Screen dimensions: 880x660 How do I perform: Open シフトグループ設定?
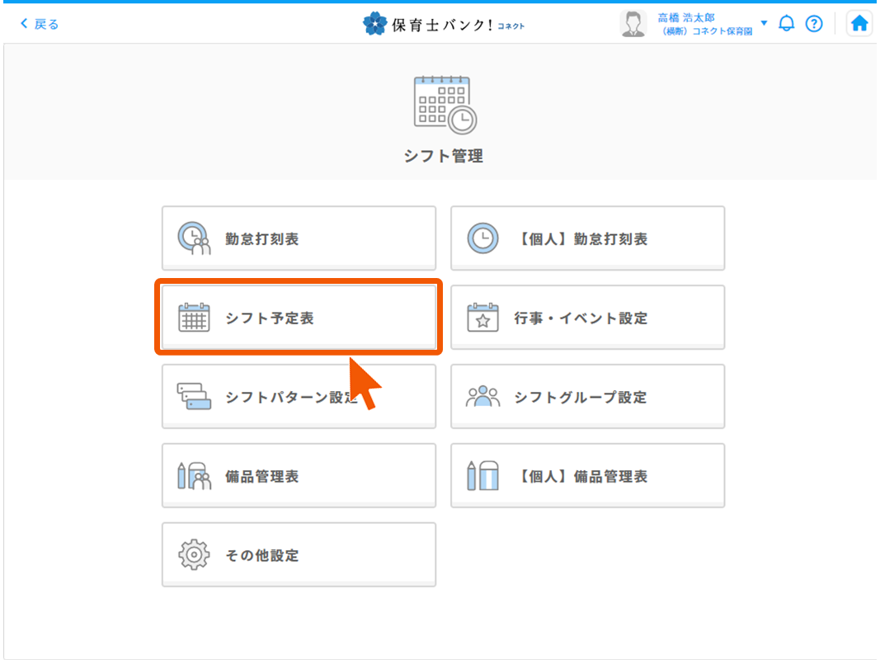tap(587, 396)
